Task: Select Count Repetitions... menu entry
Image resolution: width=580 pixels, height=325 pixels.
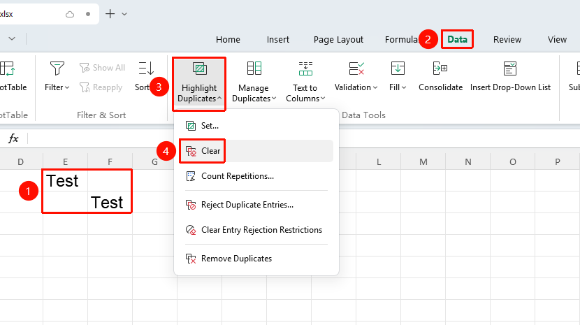Action: pos(256,176)
